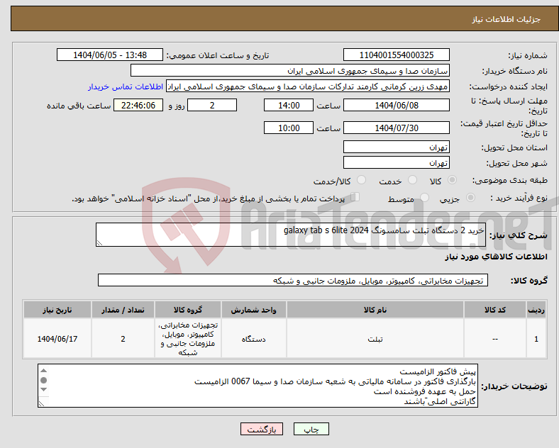Select the جزیی purchase type radio
The width and height of the screenshot is (559, 448).
pos(470,198)
